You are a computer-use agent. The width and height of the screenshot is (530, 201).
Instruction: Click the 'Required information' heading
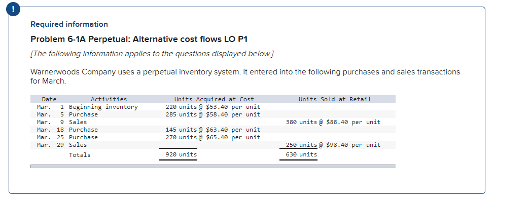[x=69, y=24]
